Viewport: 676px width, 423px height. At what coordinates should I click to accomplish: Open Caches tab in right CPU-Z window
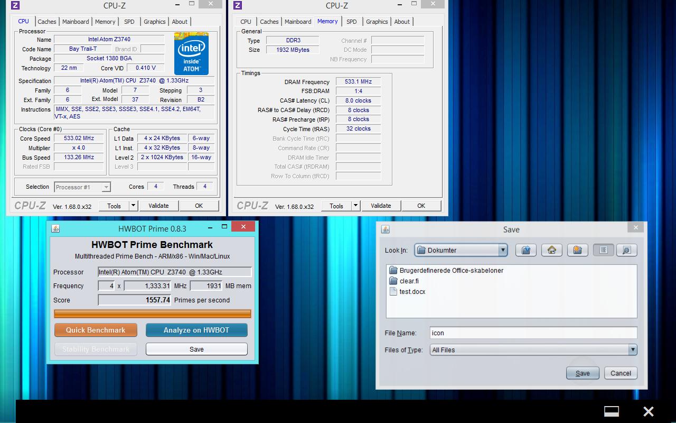pos(269,22)
